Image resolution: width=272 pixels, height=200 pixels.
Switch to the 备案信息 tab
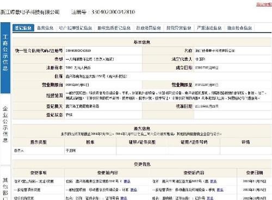click(45, 28)
